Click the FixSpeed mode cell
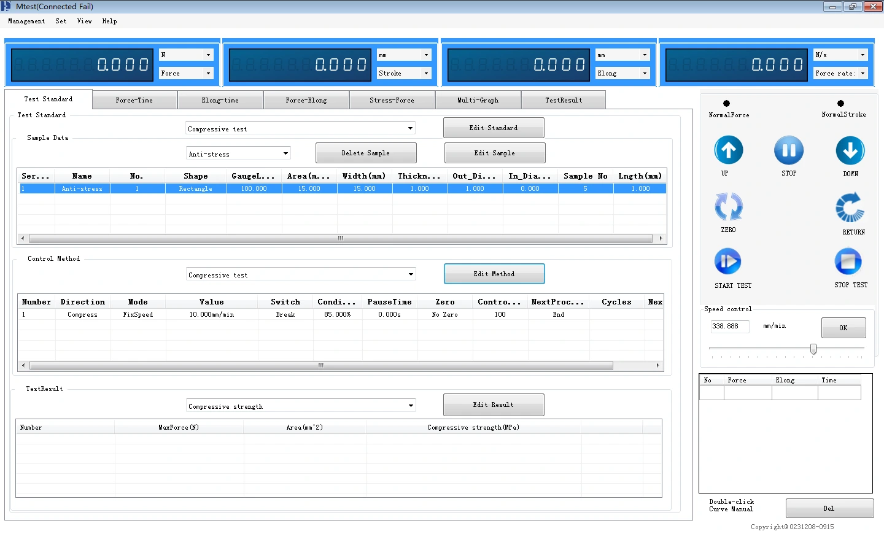This screenshot has width=884, height=534. 138,314
